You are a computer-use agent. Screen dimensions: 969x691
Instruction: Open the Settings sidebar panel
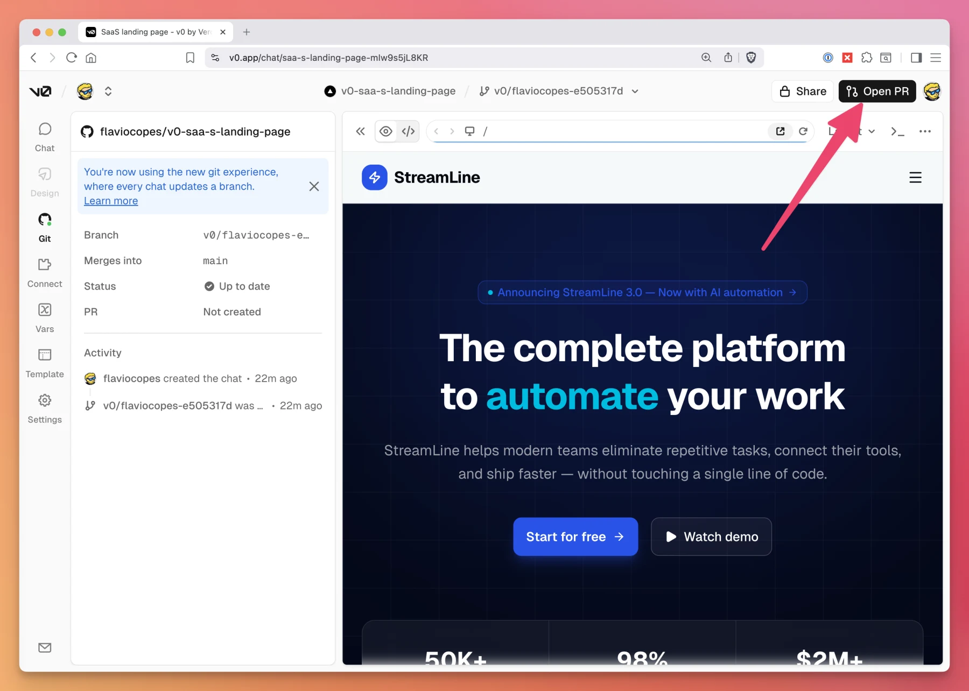(45, 408)
